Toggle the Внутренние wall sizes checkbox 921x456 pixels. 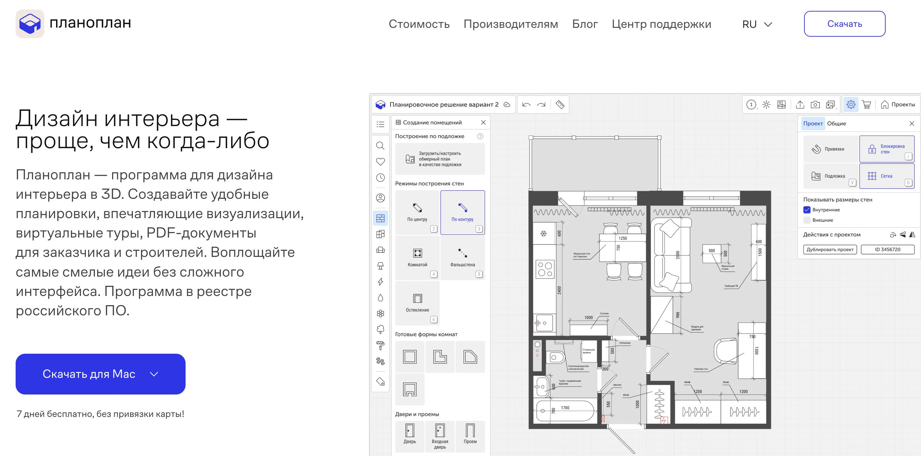[807, 210]
